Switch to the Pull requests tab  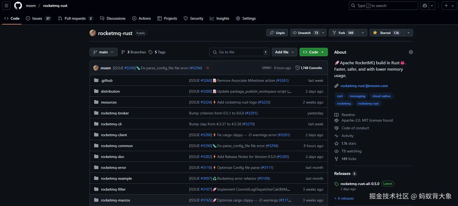(75, 18)
